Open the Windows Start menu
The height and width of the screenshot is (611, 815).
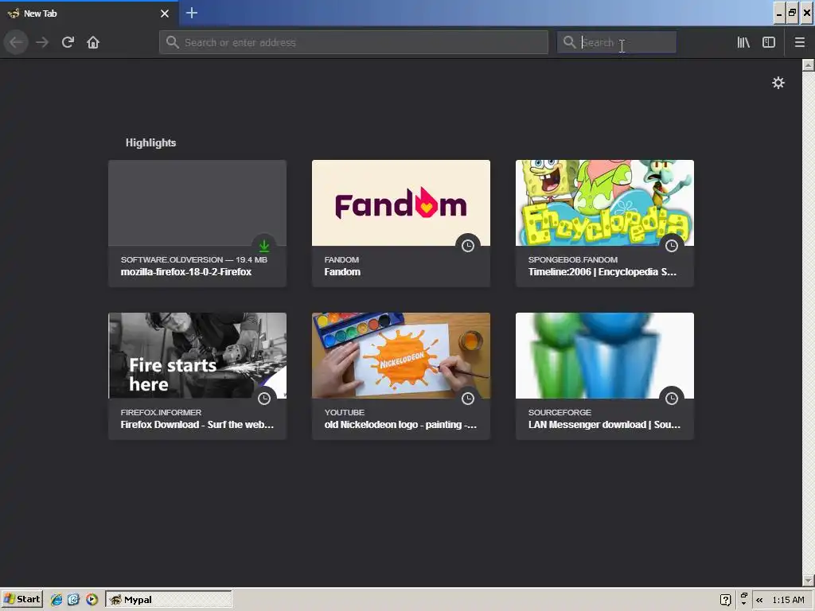21,599
